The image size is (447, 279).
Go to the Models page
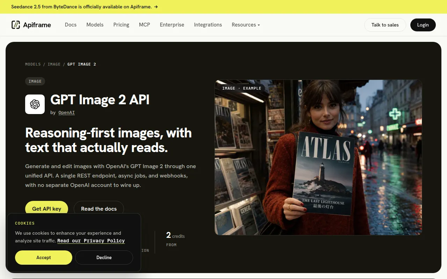coord(95,25)
